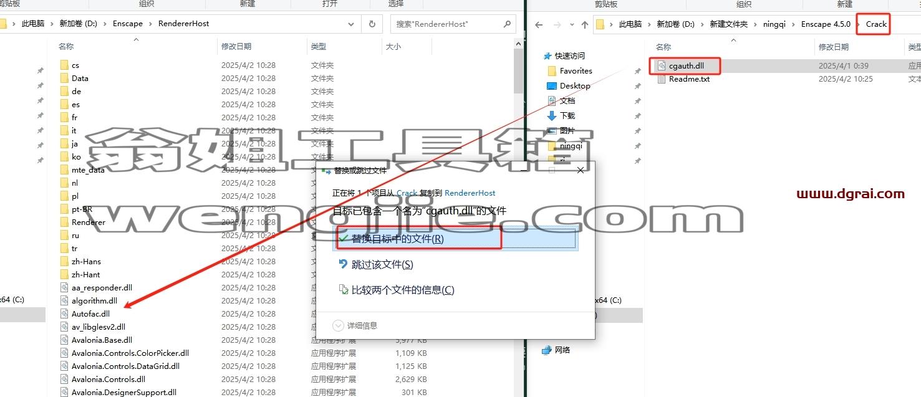921x397 pixels.
Task: Open the RendererHost address bar history dropdown
Action: tap(352, 24)
